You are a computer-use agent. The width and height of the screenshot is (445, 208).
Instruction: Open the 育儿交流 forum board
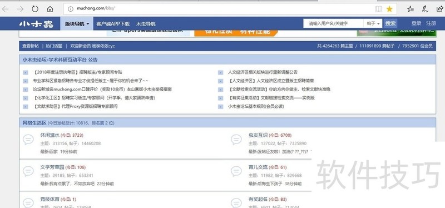(258, 167)
